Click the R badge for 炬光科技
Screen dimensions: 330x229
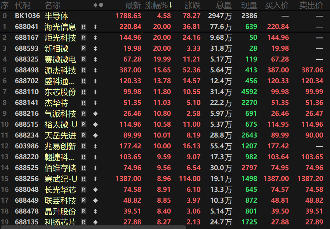coord(83,38)
